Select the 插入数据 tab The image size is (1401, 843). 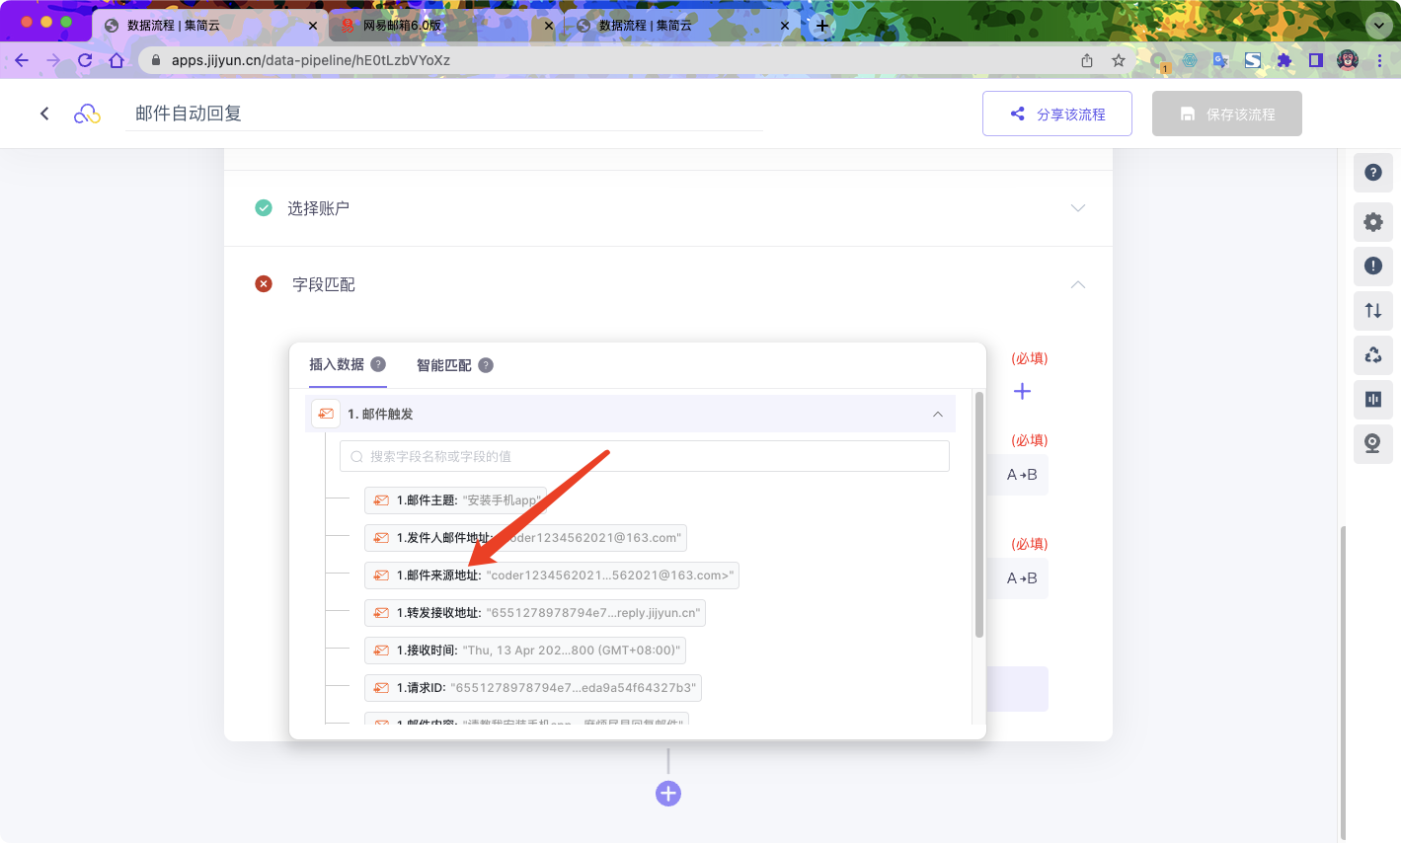[x=337, y=364]
